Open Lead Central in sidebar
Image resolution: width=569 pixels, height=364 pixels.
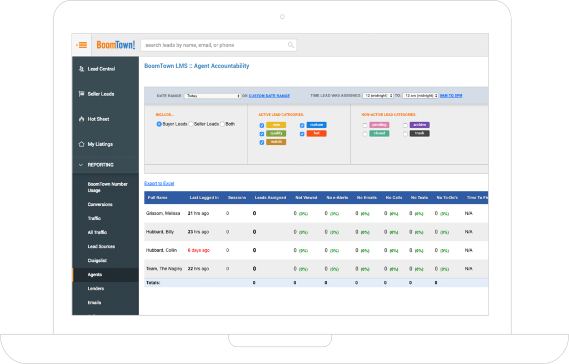coord(101,69)
